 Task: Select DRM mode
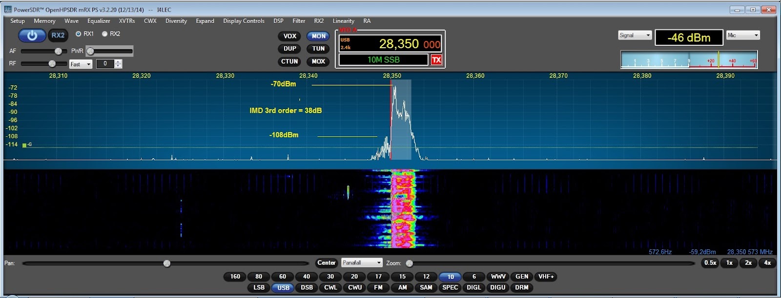point(522,288)
